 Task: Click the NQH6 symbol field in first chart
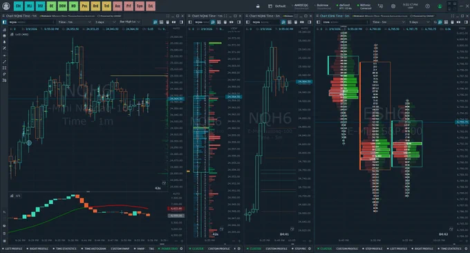pos(32,22)
